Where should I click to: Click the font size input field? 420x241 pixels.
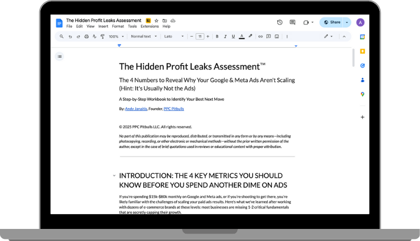[x=200, y=37]
